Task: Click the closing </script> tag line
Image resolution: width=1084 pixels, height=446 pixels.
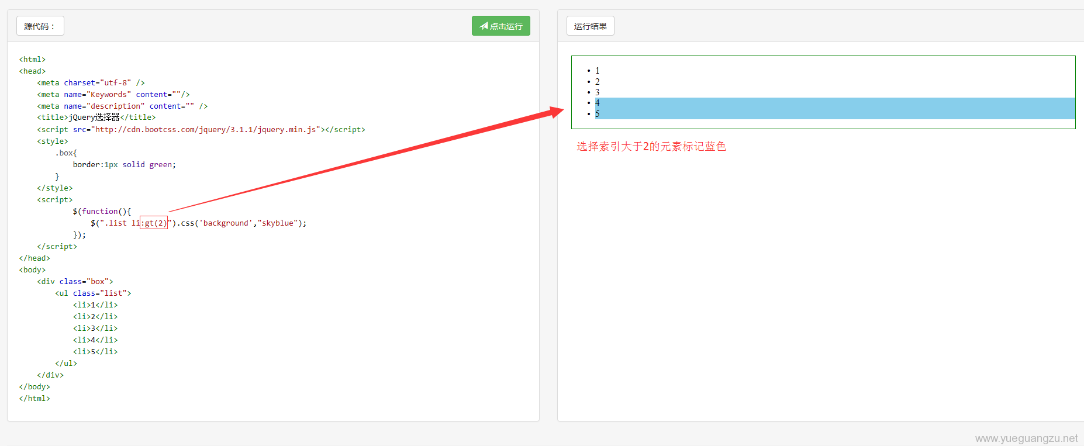Action: 57,246
